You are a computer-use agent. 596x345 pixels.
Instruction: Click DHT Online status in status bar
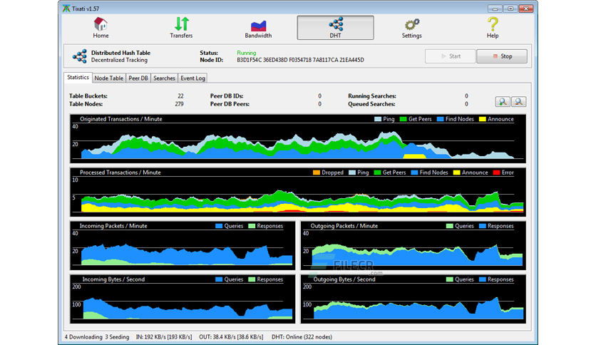click(x=302, y=337)
